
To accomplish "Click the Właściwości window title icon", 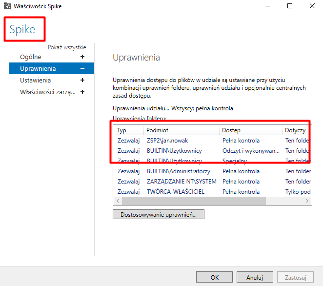I will (x=7, y=6).
